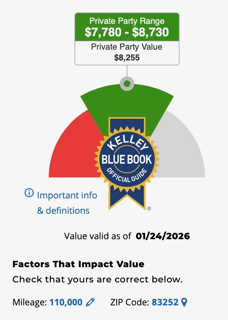Click the Factors That Impact Value heading

pyautogui.click(x=78, y=264)
